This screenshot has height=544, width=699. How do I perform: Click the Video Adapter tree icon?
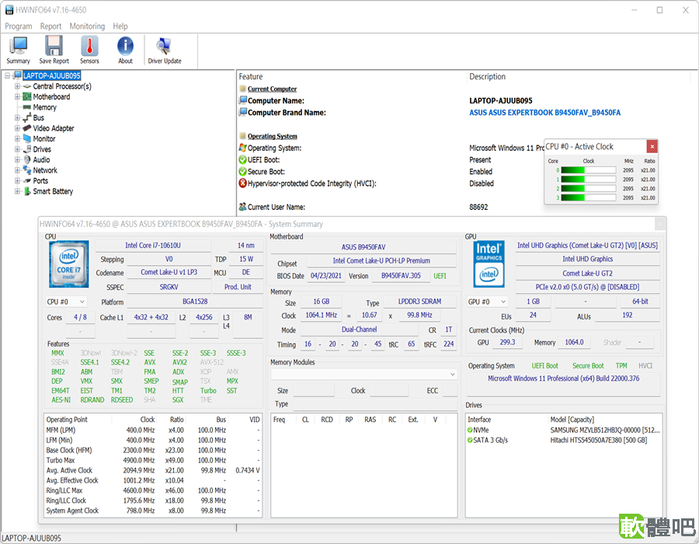tap(27, 128)
